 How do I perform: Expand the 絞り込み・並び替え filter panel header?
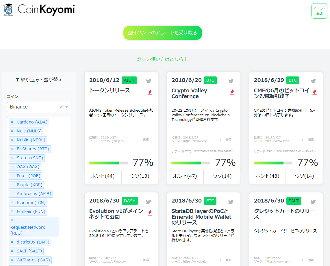(39, 80)
